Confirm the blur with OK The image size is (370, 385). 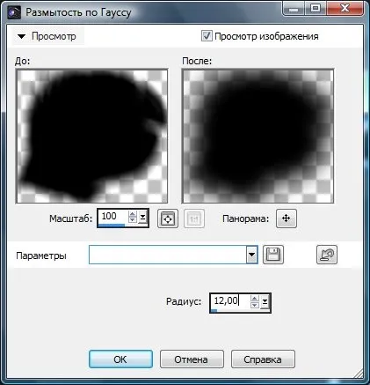[120, 359]
